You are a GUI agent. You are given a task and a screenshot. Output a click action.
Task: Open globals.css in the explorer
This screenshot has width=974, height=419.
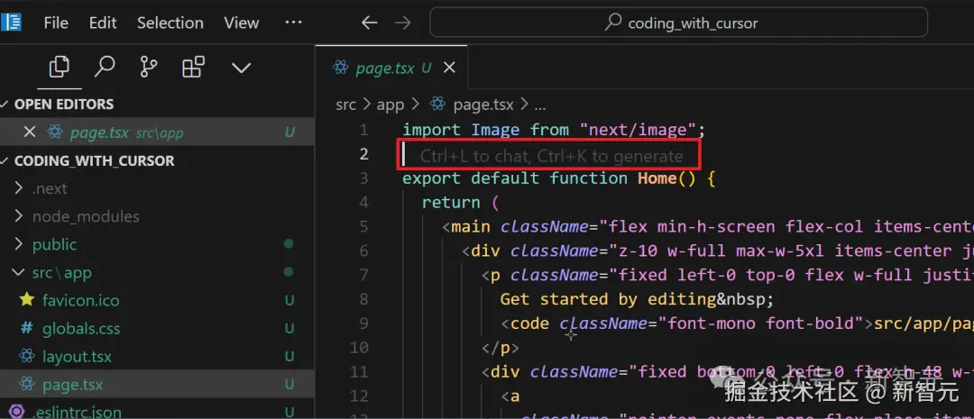pyautogui.click(x=80, y=328)
